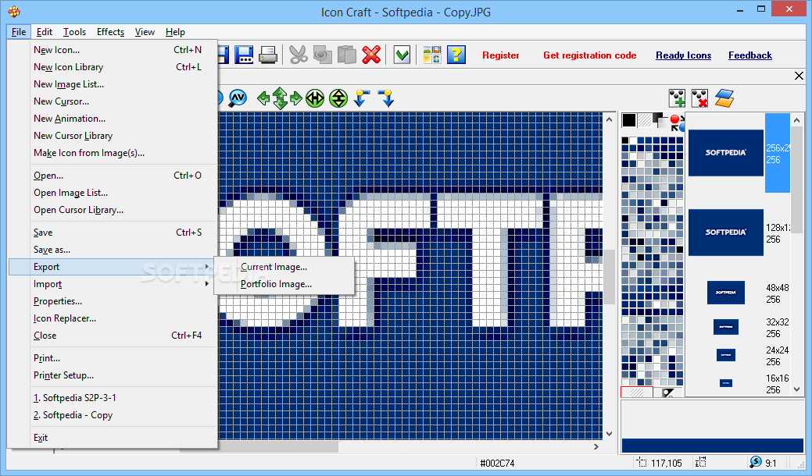
Task: Choose Current Image... from Export submenu
Action: 284,267
